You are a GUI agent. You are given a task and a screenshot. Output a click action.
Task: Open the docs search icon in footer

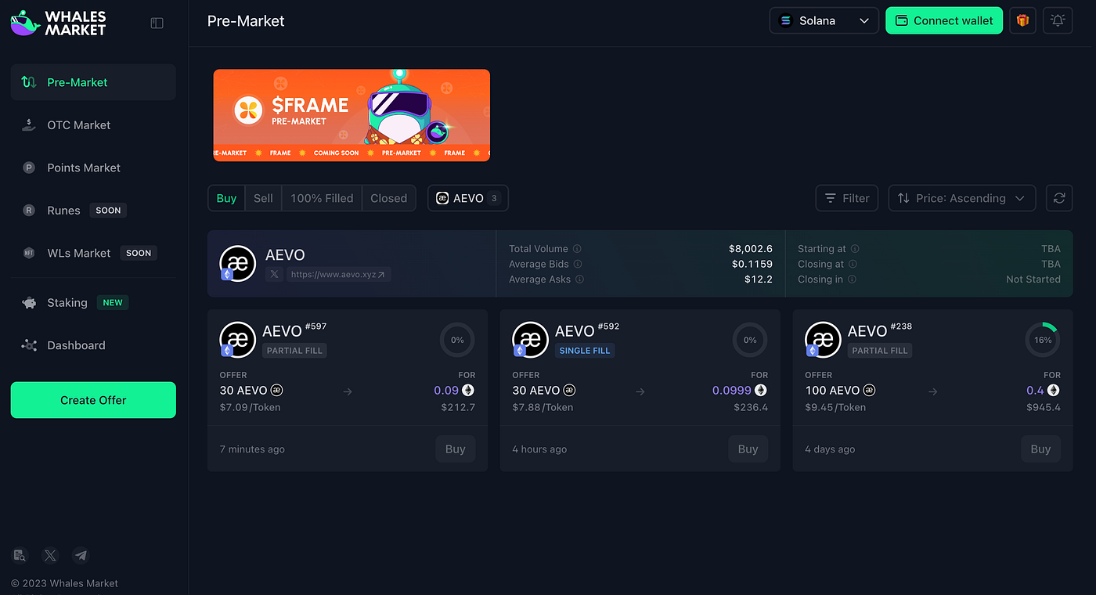coord(20,556)
